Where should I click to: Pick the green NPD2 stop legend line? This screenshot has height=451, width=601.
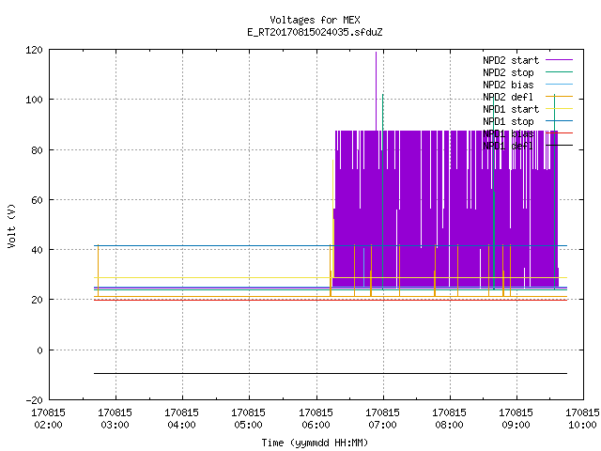tap(559, 72)
